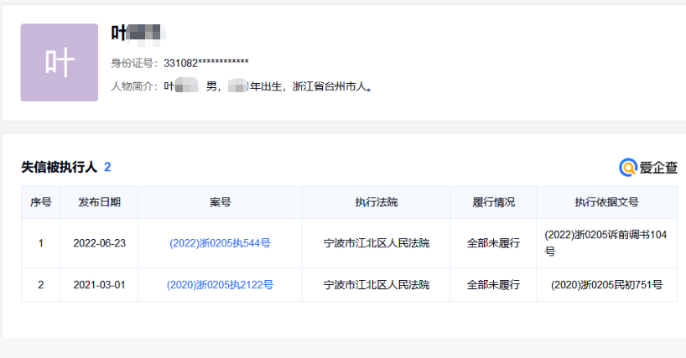
Task: Click the 执行依据文号 column header
Action: 607,202
